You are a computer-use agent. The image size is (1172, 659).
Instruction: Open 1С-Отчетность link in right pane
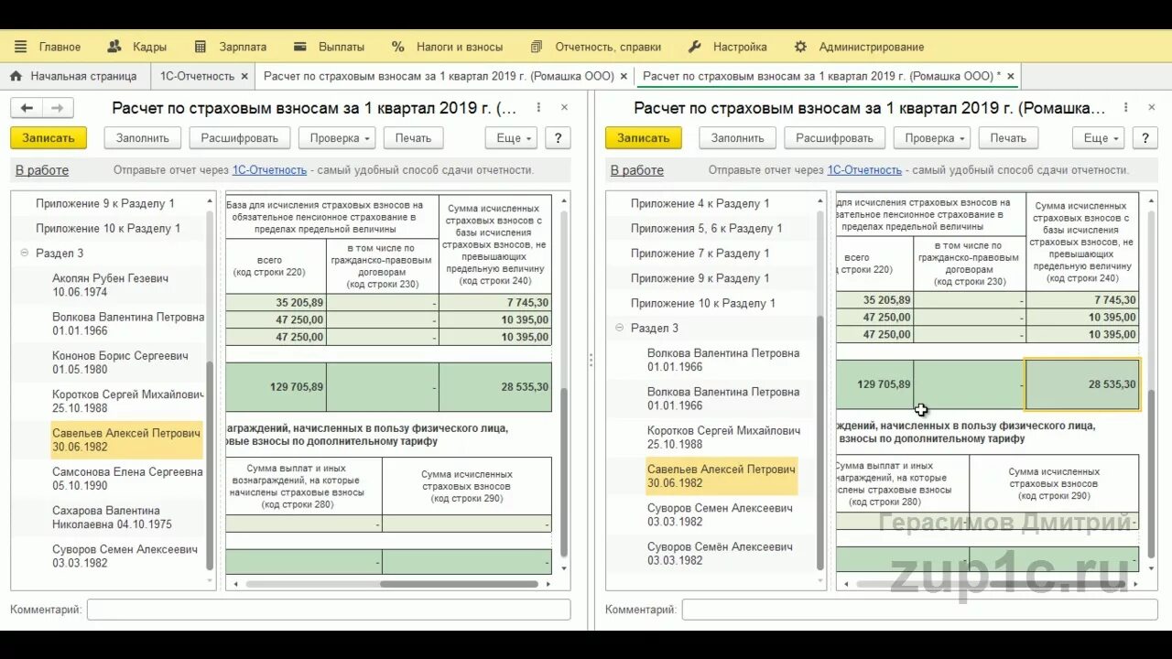click(x=864, y=170)
